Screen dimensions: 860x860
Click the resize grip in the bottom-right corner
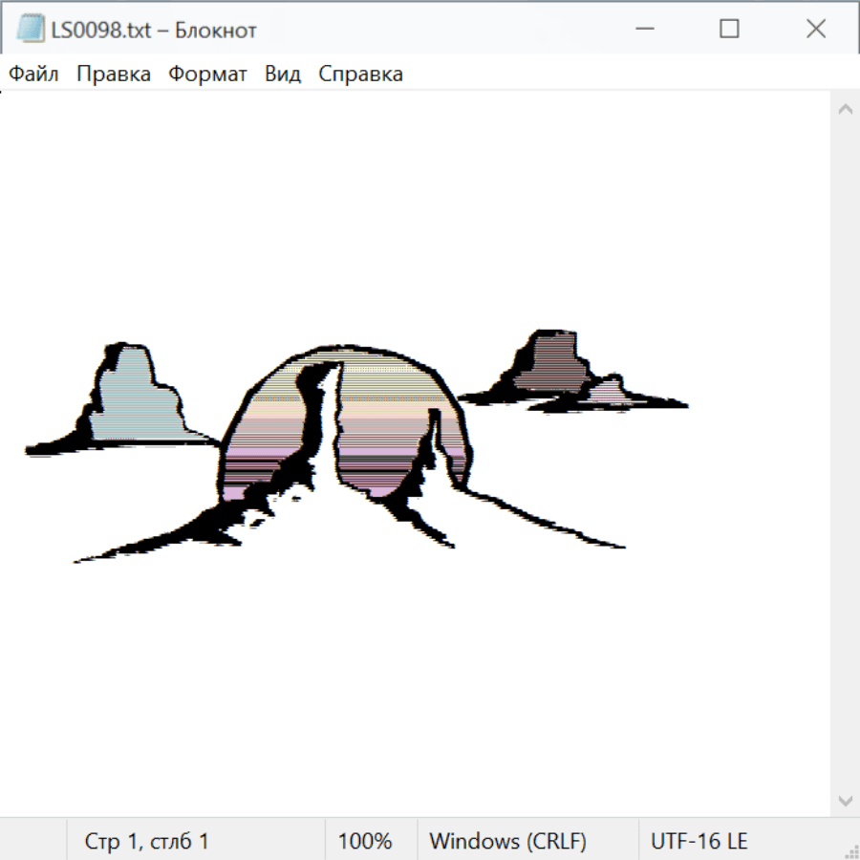850,850
